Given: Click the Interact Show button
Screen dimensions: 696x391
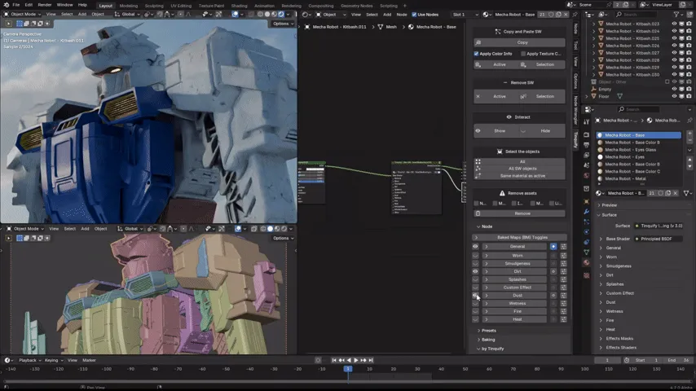Looking at the screenshot, I should tap(496, 131).
